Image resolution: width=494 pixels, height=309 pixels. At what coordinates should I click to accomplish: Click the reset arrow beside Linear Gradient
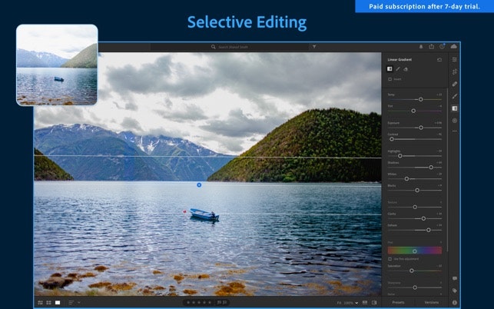tap(439, 60)
